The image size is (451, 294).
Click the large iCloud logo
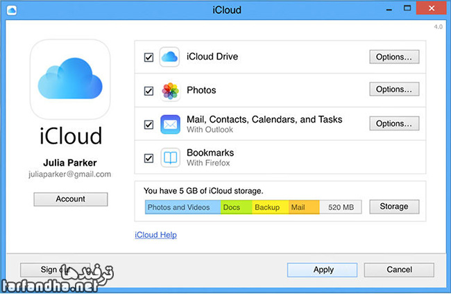pos(70,79)
